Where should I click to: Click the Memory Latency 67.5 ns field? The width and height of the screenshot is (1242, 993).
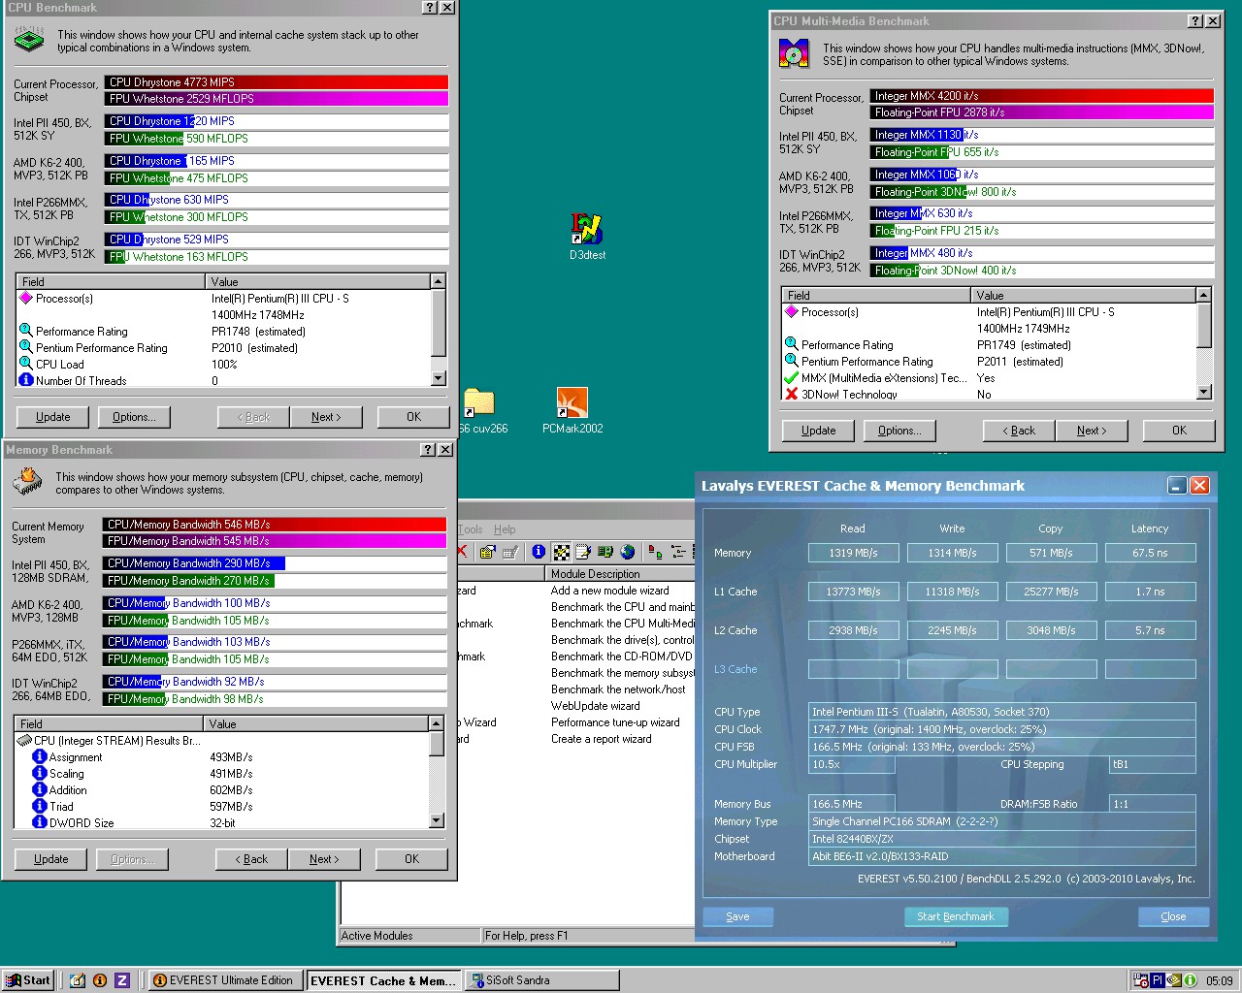(x=1150, y=553)
